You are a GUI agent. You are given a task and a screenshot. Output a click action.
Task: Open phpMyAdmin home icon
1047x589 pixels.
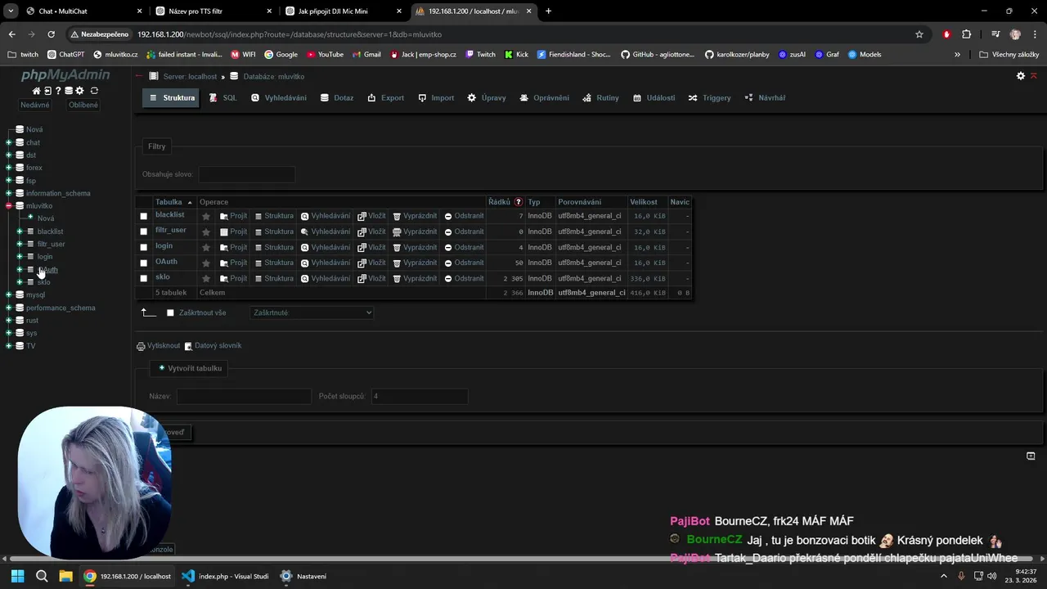click(36, 91)
